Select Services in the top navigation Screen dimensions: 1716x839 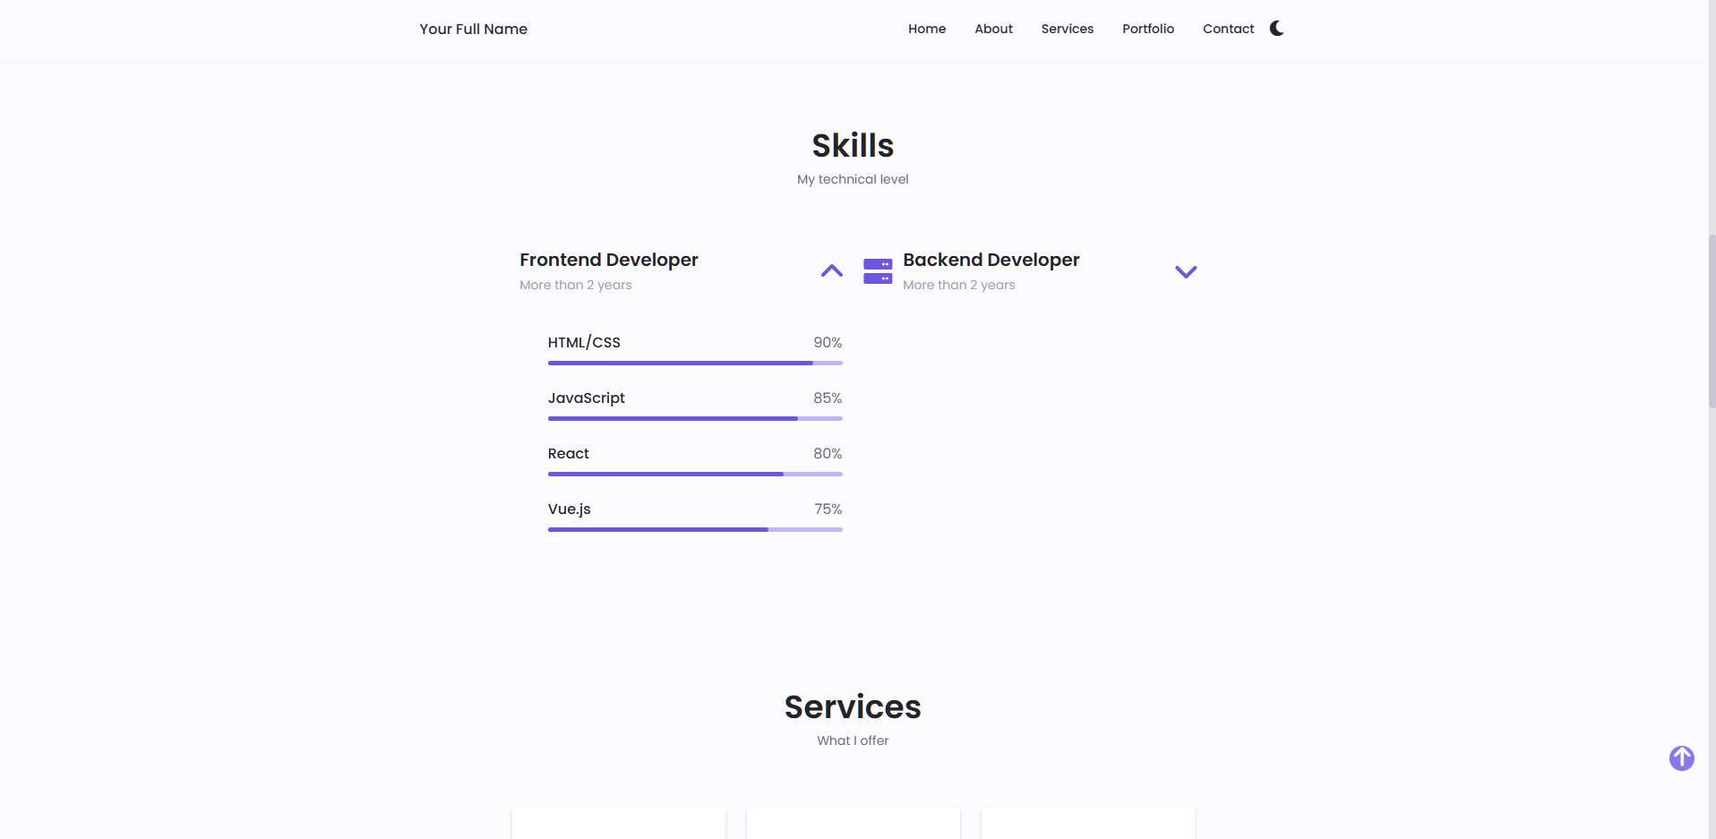coord(1067,29)
